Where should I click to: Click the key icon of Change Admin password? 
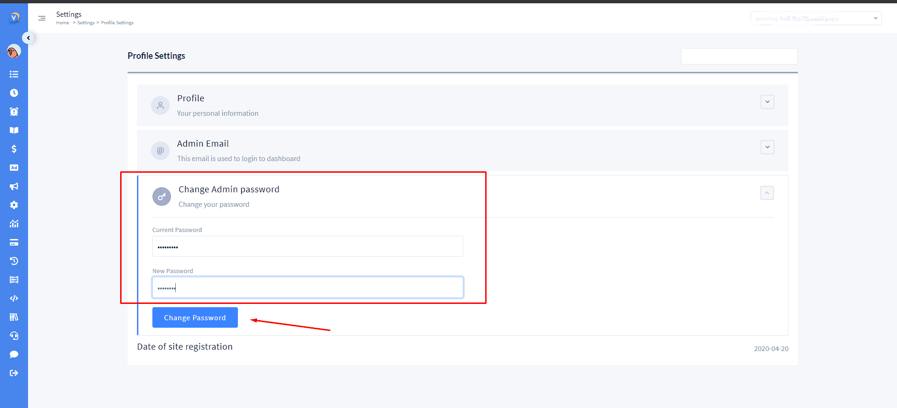[162, 197]
